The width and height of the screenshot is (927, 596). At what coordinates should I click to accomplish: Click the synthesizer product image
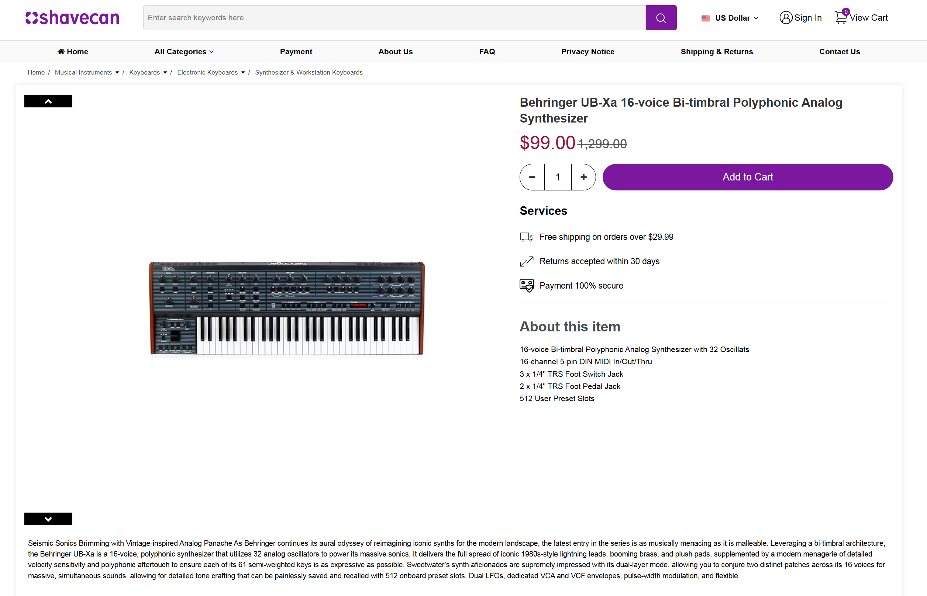(287, 309)
